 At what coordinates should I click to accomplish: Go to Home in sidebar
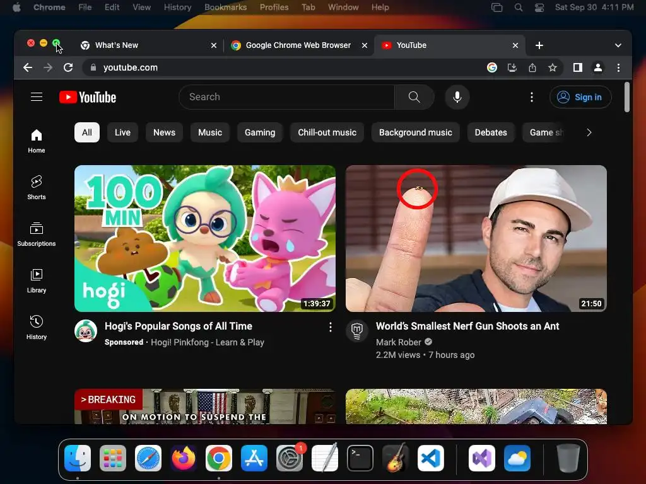36,141
